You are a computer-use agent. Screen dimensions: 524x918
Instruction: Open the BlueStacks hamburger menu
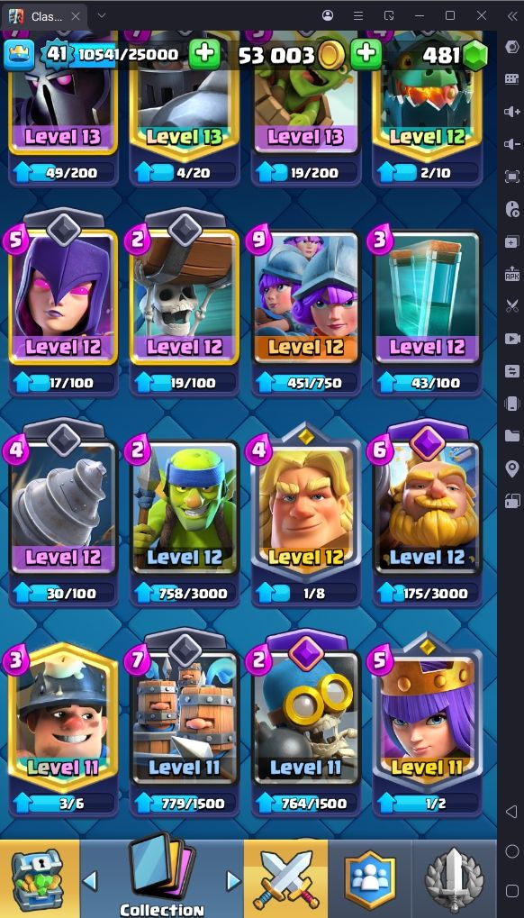358,16
